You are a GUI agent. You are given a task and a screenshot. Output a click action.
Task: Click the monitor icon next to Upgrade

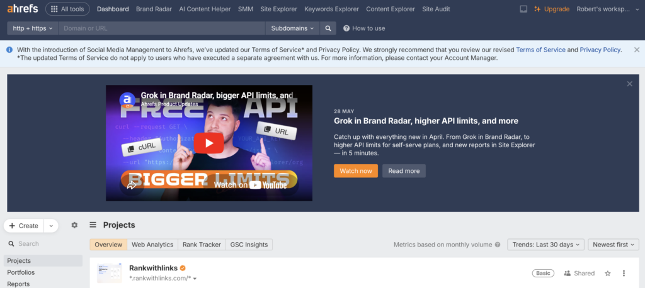coord(523,9)
